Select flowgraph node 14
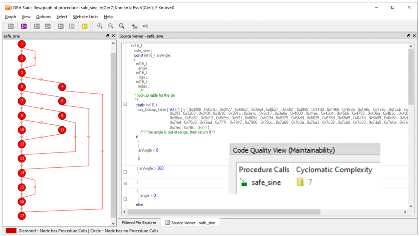This screenshot has height=236, width=420. pos(22,173)
